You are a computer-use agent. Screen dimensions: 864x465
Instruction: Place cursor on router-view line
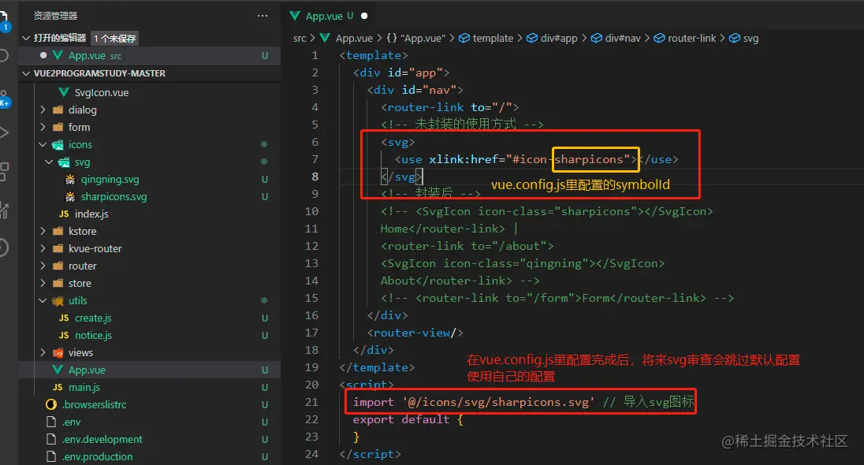point(415,333)
